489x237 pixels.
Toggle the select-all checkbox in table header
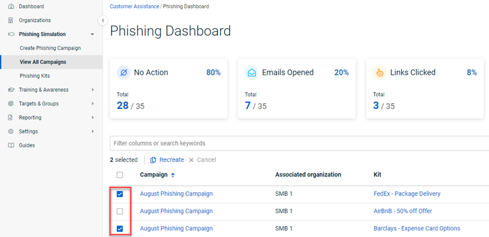click(120, 175)
